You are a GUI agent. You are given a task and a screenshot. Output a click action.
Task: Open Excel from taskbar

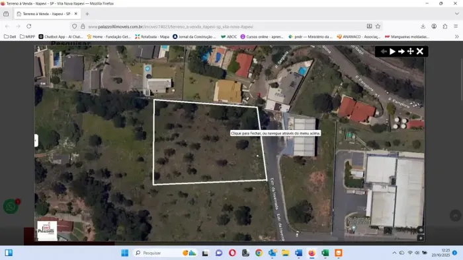coord(325,253)
